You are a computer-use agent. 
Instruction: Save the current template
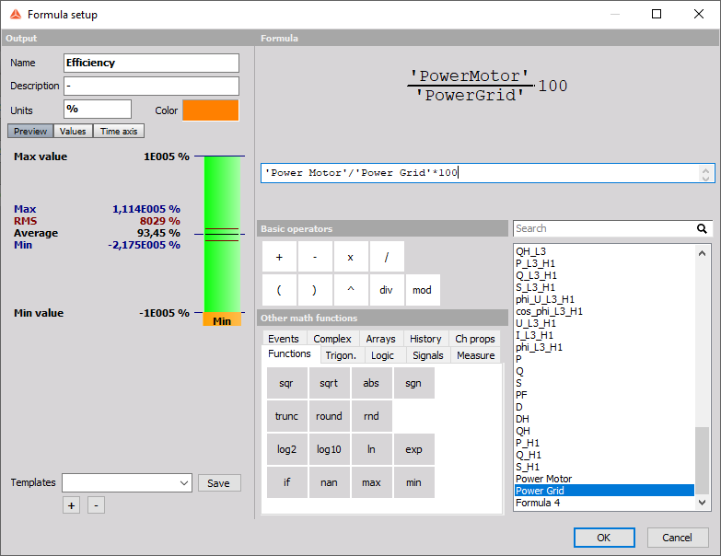click(219, 483)
